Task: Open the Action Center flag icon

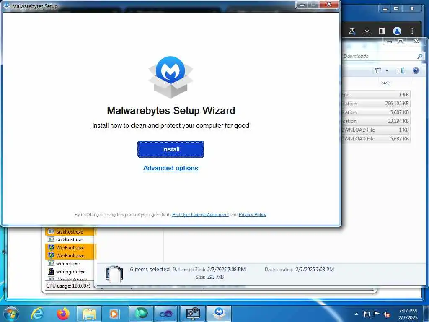Action: [377, 314]
